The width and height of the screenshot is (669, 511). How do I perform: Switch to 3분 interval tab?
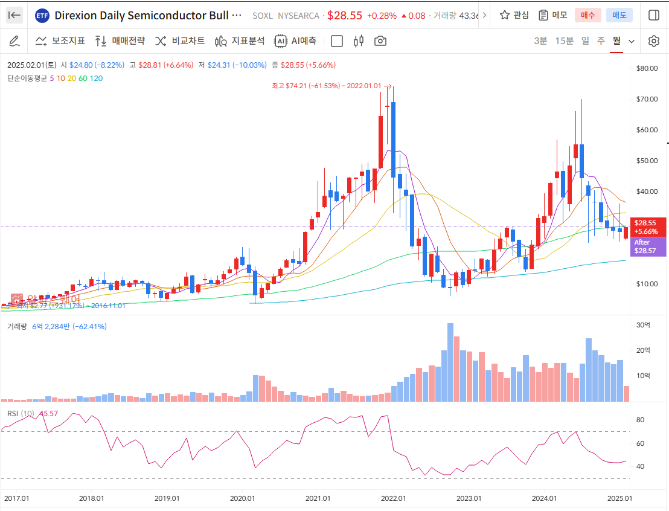540,41
